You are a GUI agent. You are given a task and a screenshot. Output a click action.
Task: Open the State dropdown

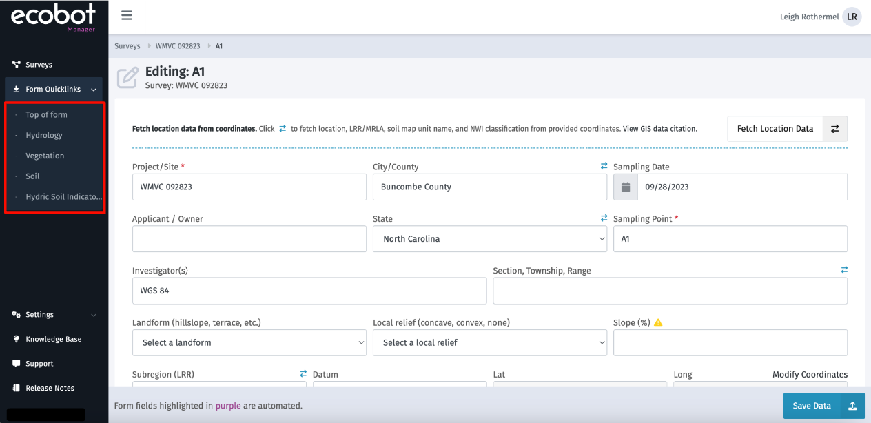point(489,239)
